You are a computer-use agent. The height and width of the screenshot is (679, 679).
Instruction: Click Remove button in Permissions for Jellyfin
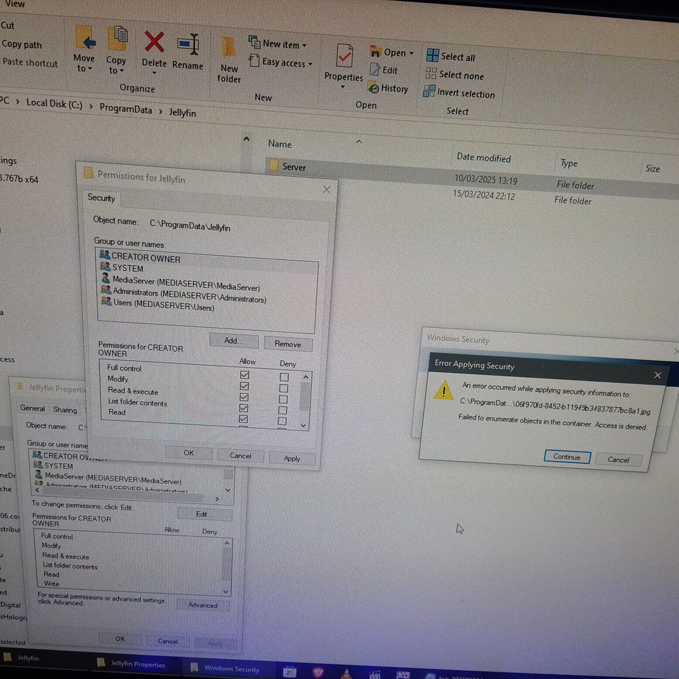click(288, 344)
